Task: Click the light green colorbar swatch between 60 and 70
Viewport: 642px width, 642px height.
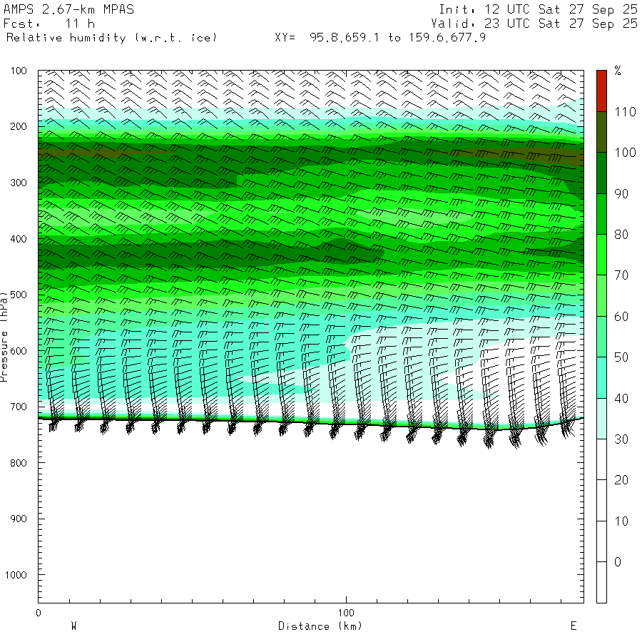Action: (x=601, y=295)
